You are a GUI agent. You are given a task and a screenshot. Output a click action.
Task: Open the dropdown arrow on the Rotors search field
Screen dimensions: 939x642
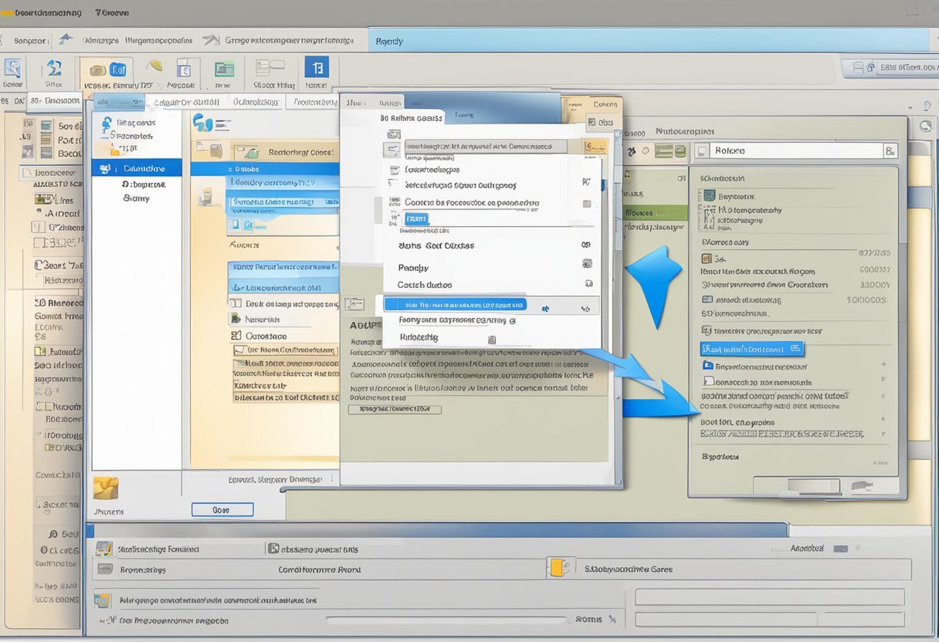tap(890, 150)
